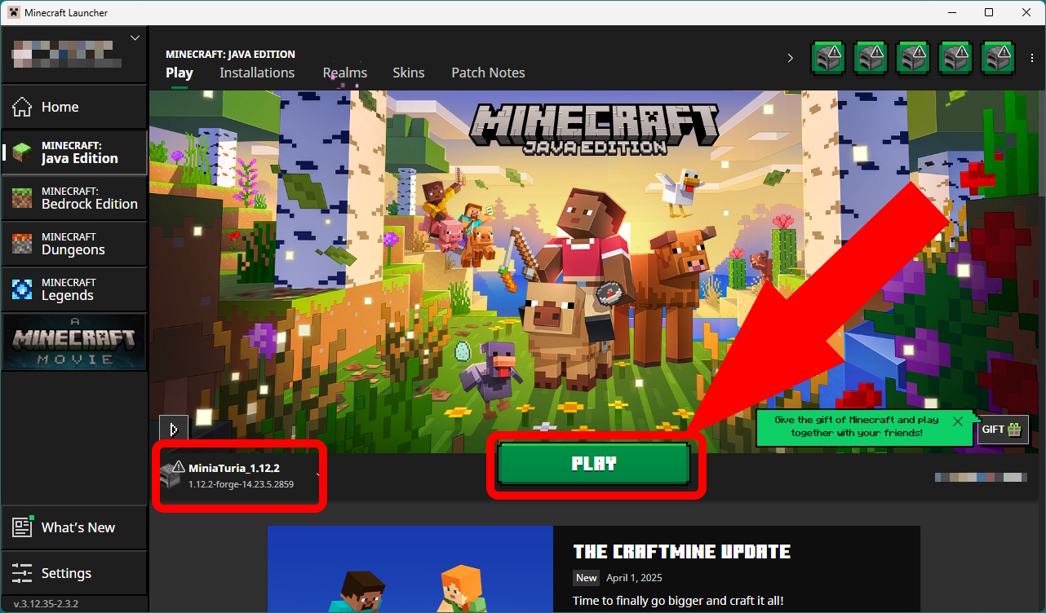Open the three-dot more options menu
The height and width of the screenshot is (613, 1046).
(1033, 58)
